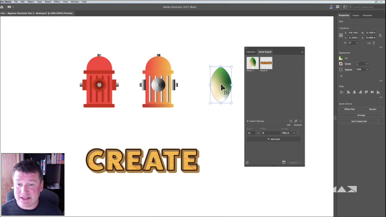Select the Asset 8 thumbnail
This screenshot has height=217, width=386.
pos(266,63)
